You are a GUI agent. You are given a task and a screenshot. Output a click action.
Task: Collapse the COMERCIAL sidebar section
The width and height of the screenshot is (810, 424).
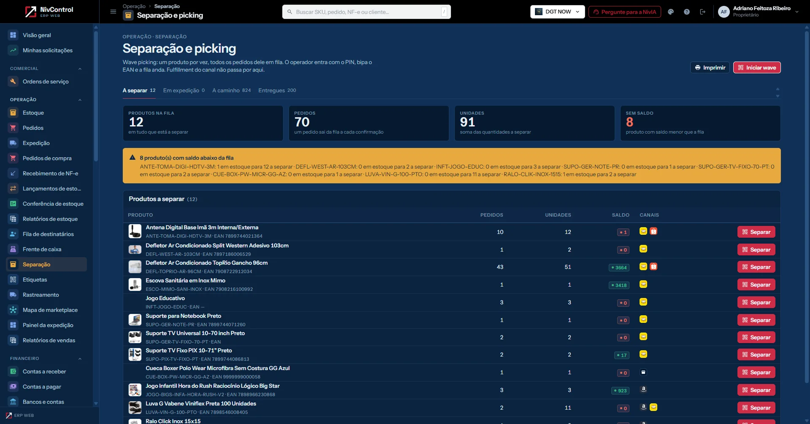[80, 69]
